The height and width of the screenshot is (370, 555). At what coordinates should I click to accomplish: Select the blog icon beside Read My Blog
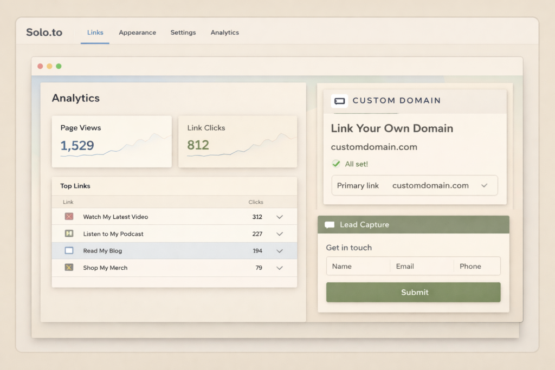(x=69, y=250)
